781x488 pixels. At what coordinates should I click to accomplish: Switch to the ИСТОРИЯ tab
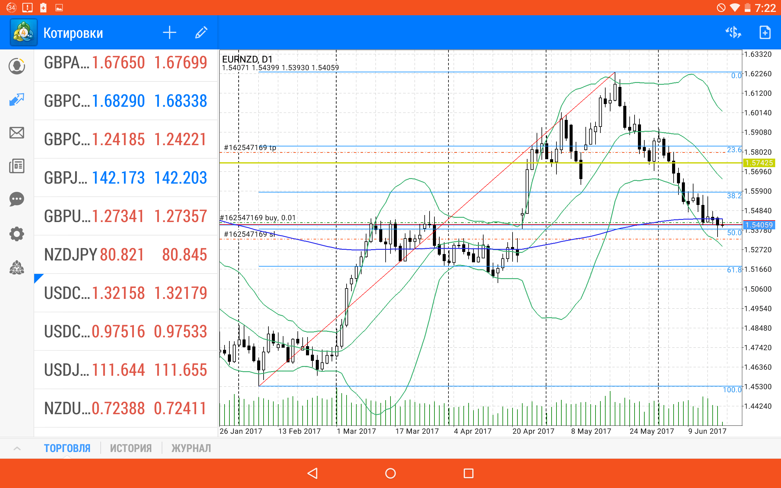click(x=131, y=448)
